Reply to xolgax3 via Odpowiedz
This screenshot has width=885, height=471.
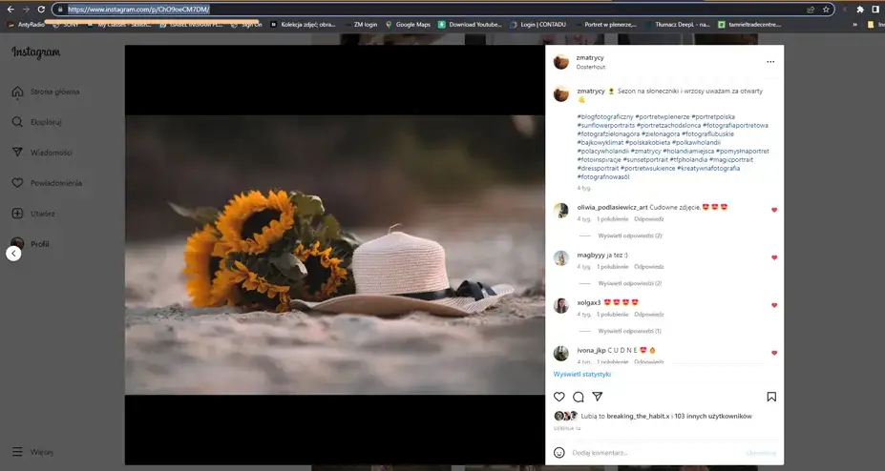coord(648,315)
